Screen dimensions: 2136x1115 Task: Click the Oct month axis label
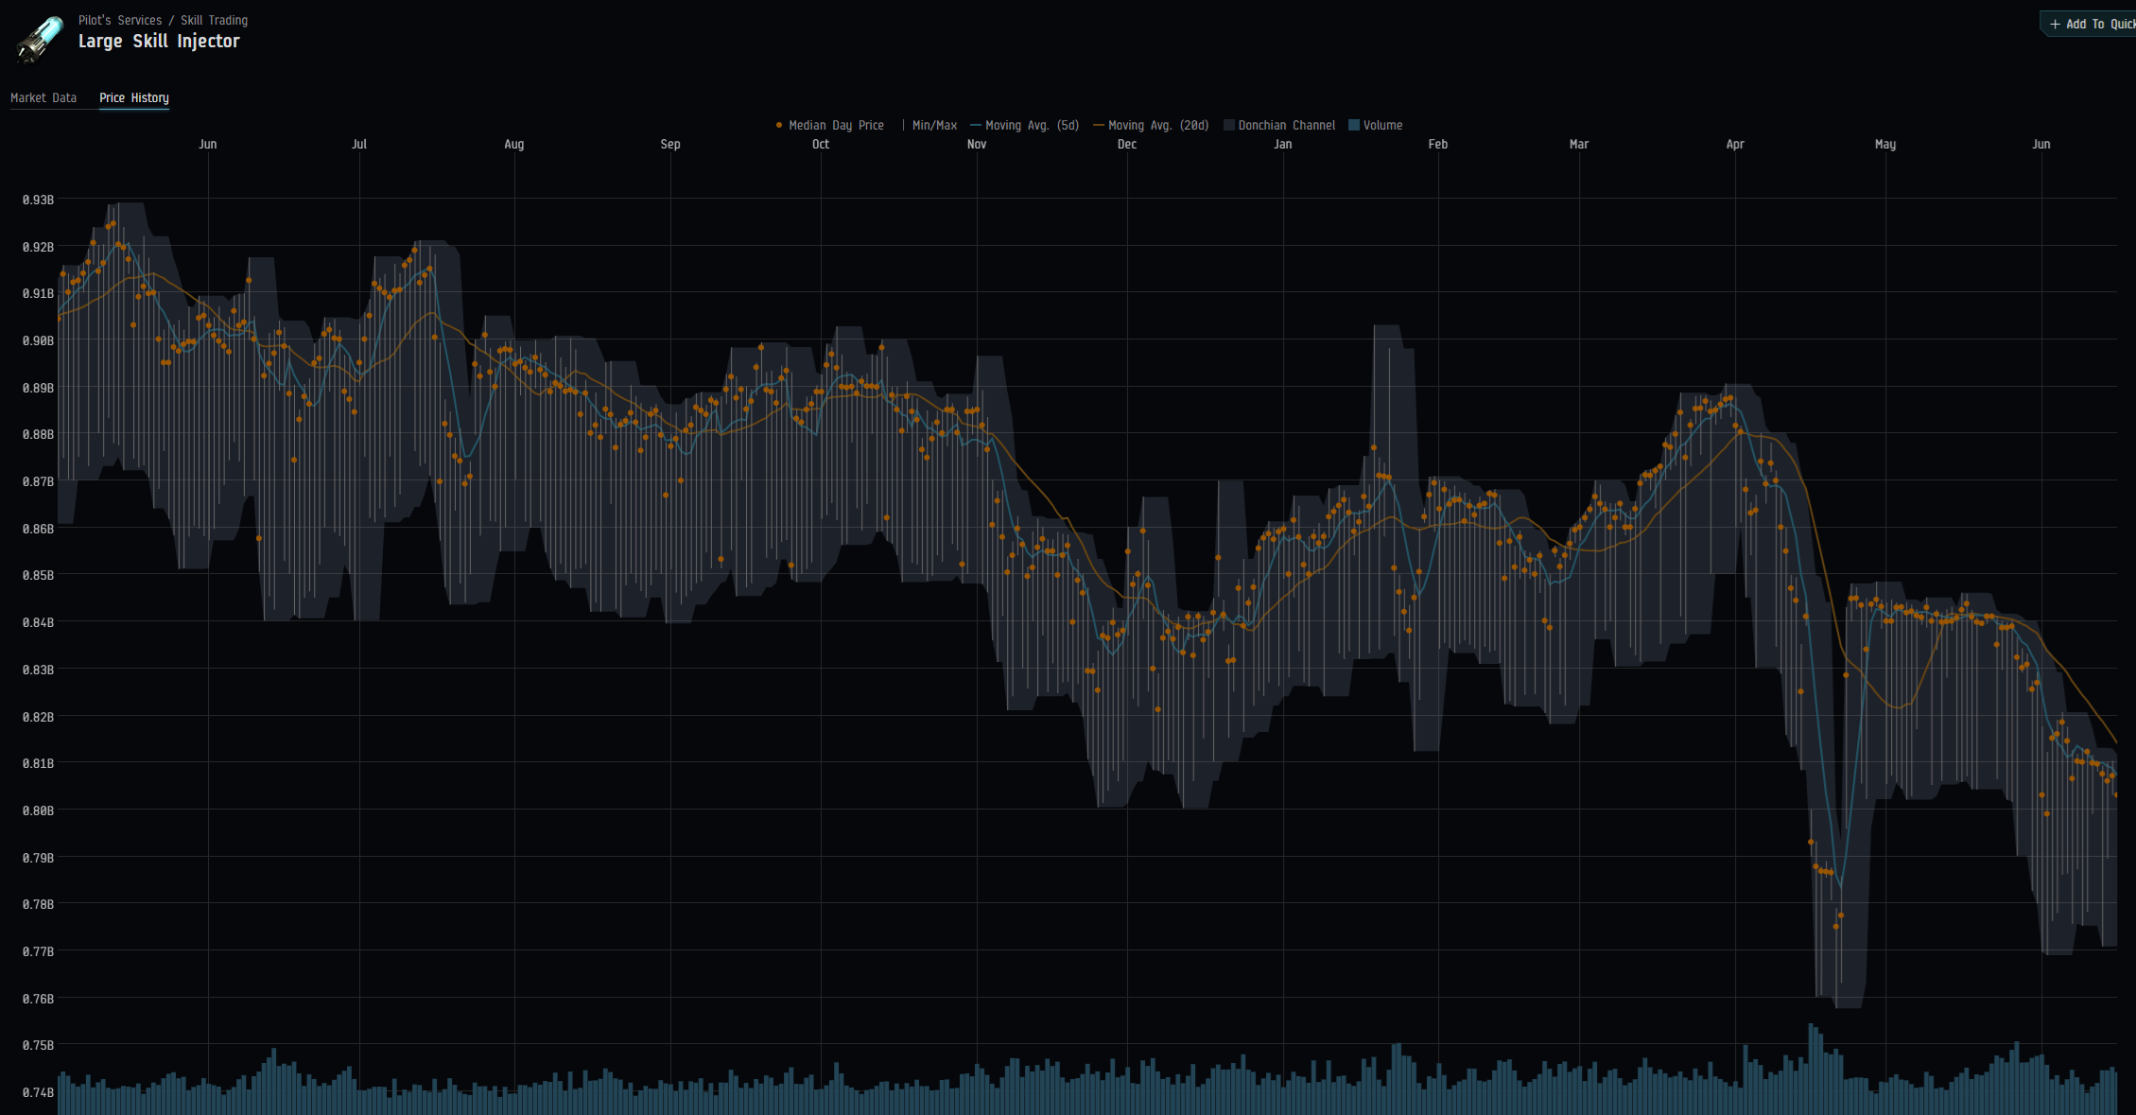click(x=821, y=144)
